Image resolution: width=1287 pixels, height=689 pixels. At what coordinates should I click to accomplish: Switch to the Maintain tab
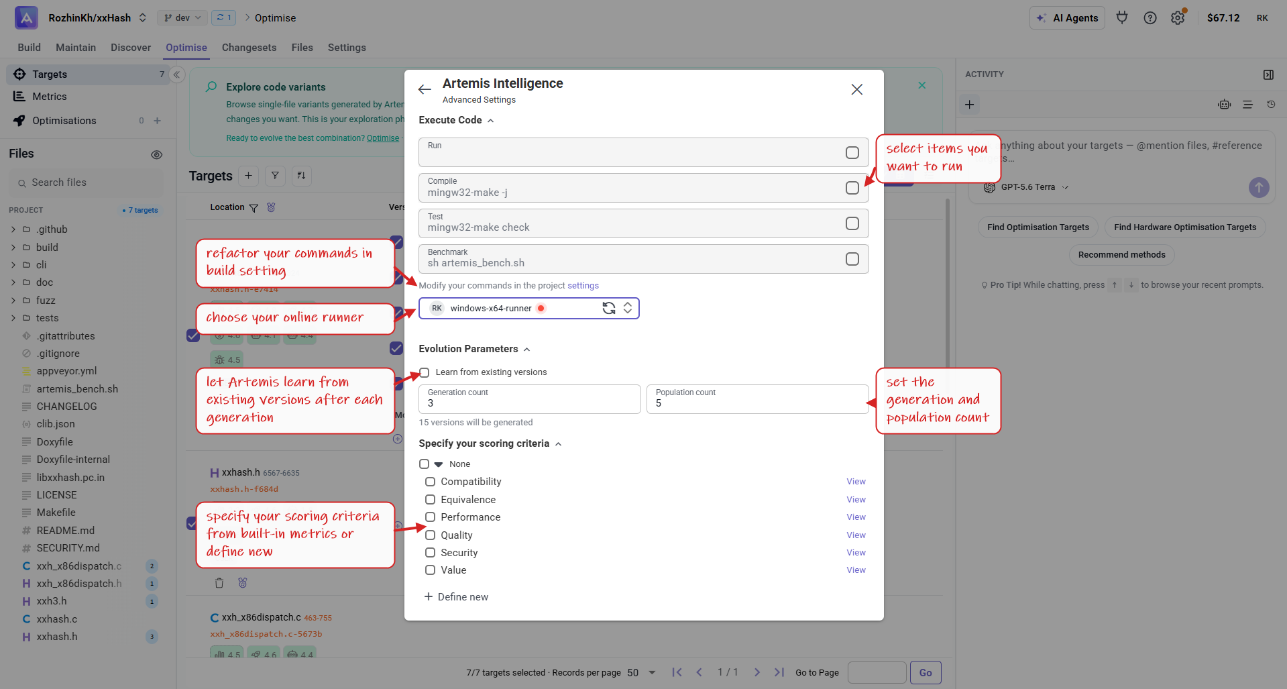tap(76, 48)
